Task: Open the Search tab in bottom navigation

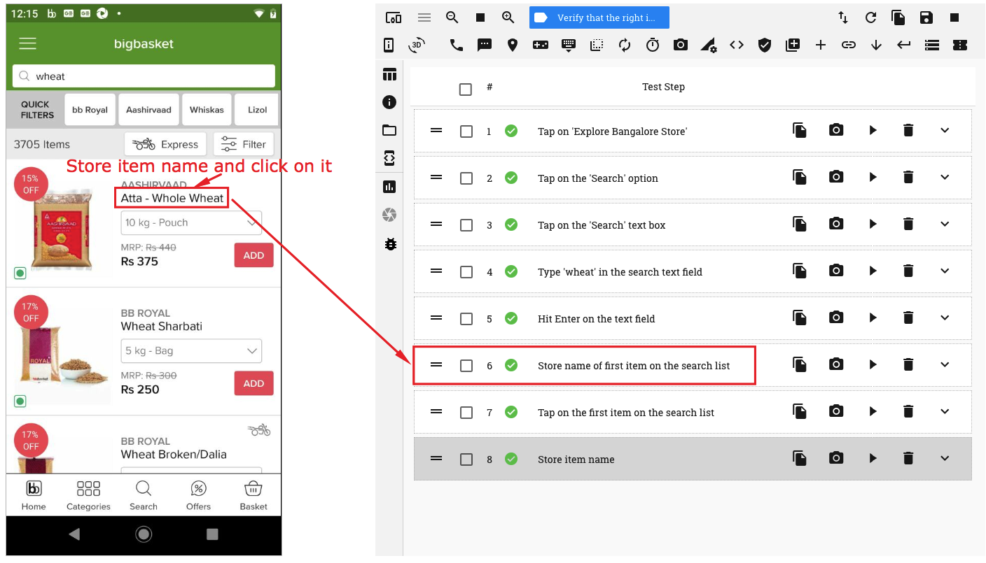Action: point(144,495)
